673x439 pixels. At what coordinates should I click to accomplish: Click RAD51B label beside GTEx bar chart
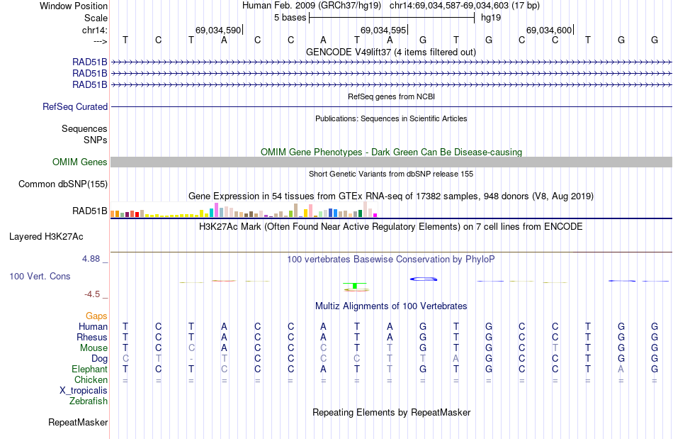coord(90,211)
